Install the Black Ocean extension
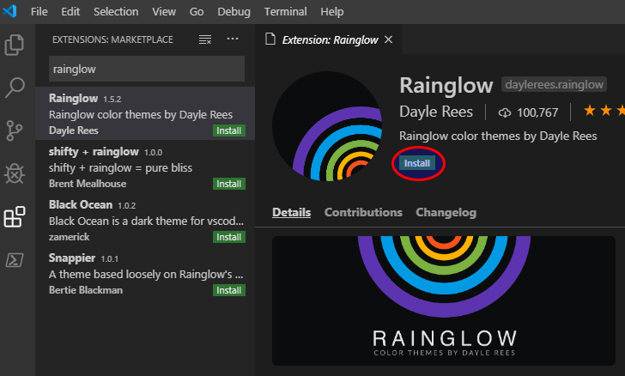This screenshot has height=376, width=625. pos(229,237)
